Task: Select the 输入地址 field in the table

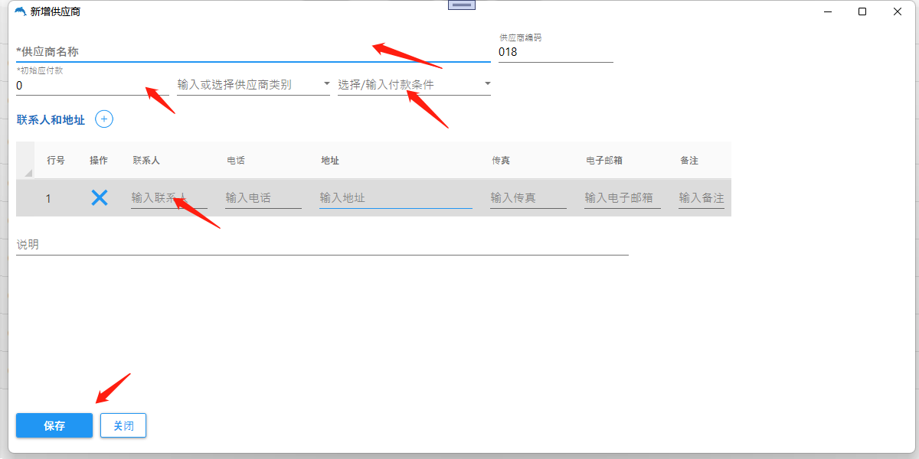Action: (x=395, y=198)
